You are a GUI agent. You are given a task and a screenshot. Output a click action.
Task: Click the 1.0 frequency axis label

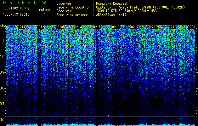pos(3,57)
